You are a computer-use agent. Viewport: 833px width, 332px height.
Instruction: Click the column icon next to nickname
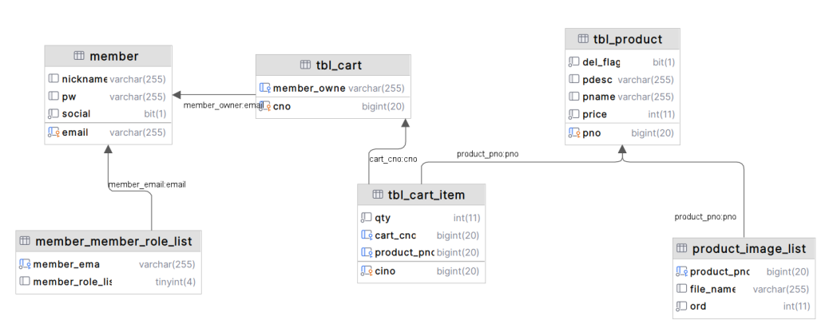54,79
